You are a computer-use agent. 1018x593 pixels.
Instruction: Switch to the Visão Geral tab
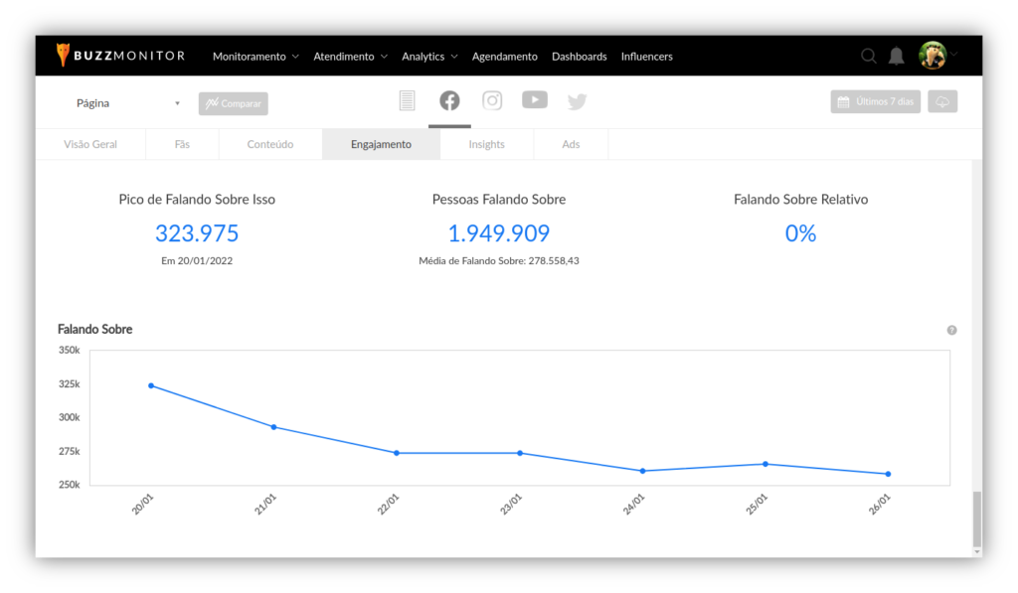(90, 144)
